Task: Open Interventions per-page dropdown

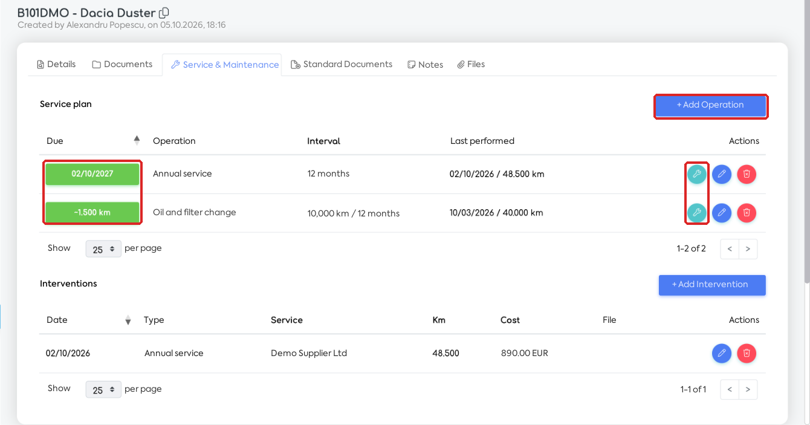Action: [103, 389]
